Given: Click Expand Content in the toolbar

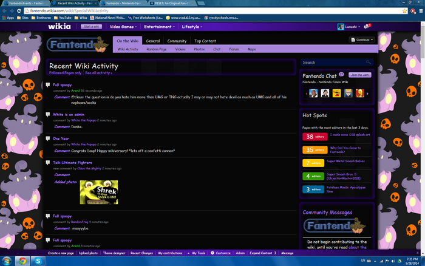Looking at the screenshot, I should click(263, 253).
